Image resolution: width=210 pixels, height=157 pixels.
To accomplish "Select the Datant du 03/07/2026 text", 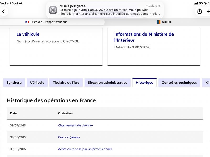I will point(132,47).
